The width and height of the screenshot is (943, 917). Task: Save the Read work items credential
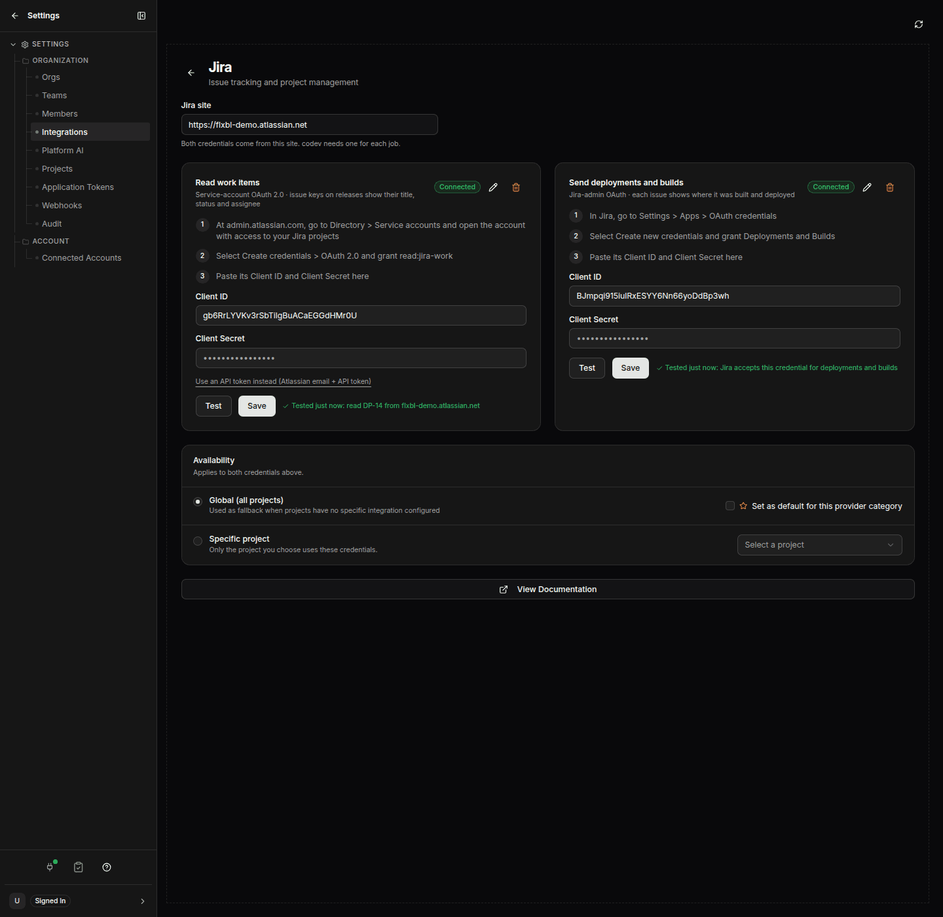257,406
